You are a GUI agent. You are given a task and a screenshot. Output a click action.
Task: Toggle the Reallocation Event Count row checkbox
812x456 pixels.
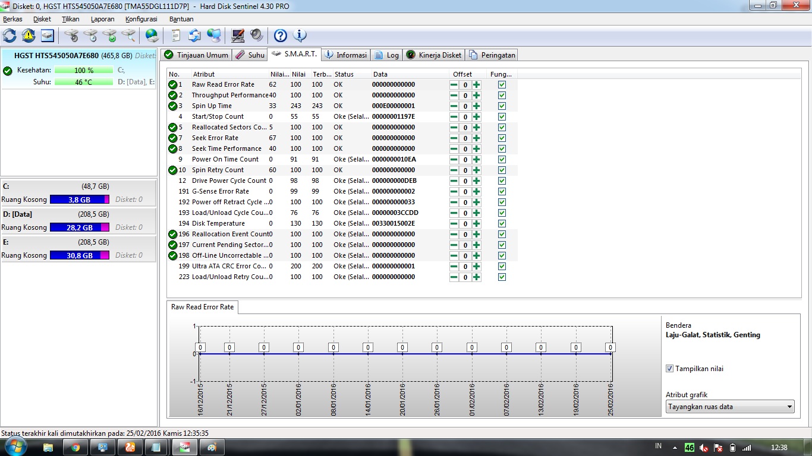point(502,234)
